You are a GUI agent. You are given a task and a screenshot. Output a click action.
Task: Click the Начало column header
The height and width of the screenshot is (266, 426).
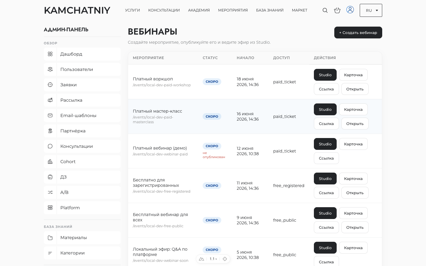pos(245,58)
